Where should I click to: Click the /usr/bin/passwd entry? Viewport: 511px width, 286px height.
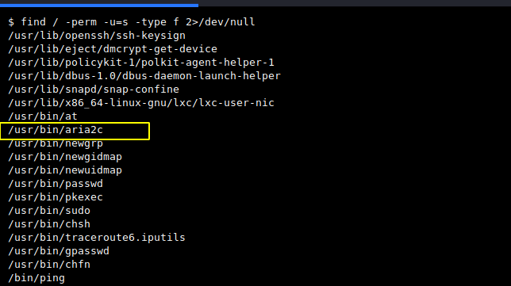(56, 184)
